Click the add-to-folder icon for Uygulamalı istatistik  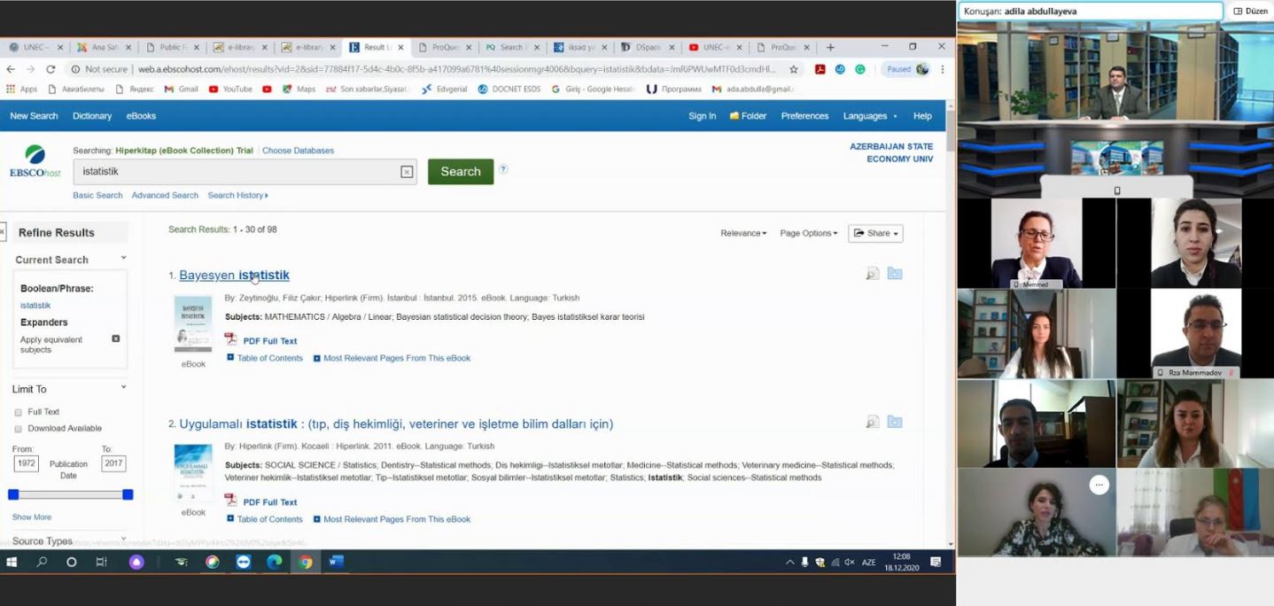click(x=895, y=422)
